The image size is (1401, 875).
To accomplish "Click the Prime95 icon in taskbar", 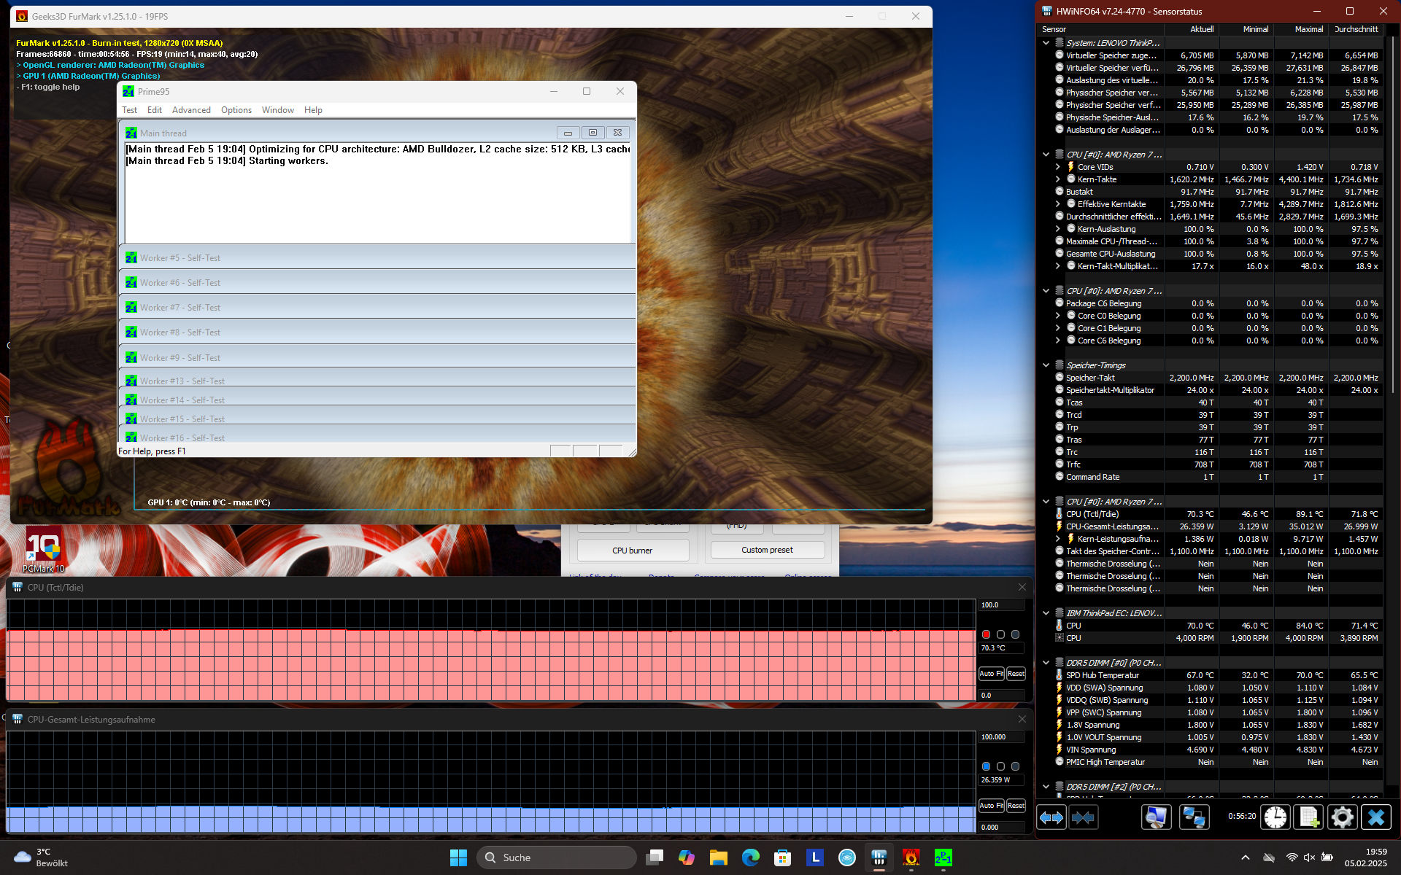I will pos(943,857).
